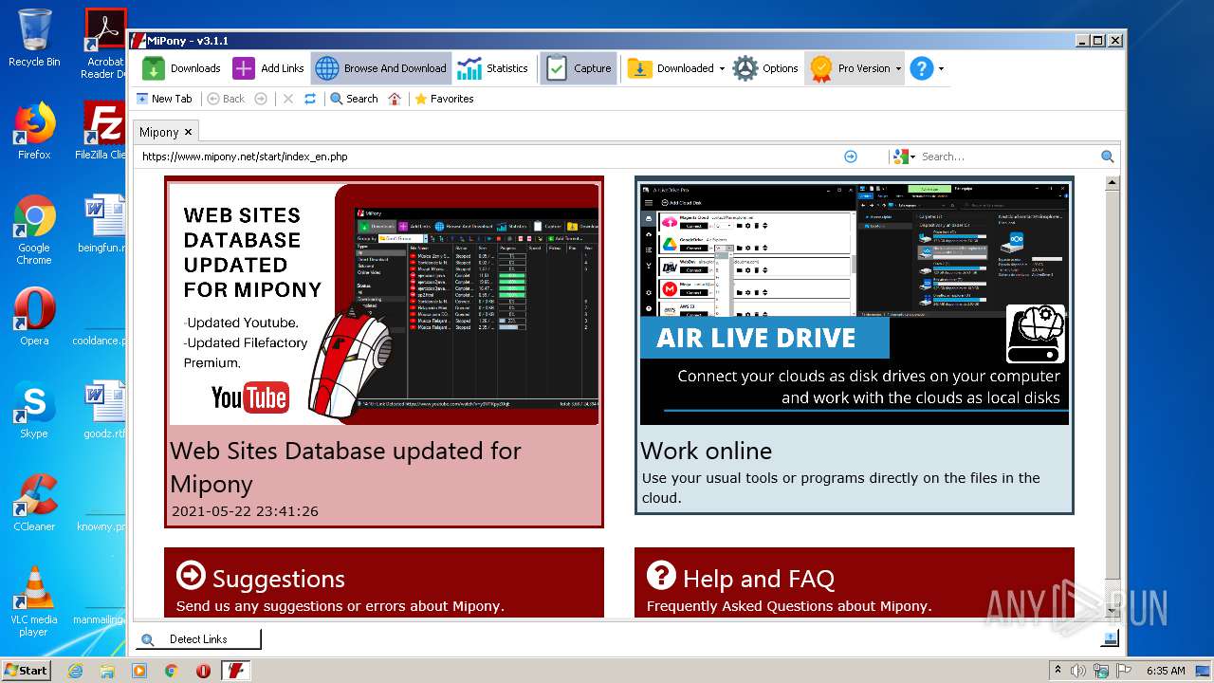
Task: Expand the help dropdown arrow
Action: pos(941,68)
